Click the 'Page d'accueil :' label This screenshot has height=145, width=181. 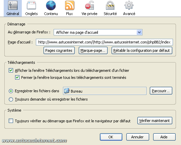pyautogui.click(x=20, y=42)
